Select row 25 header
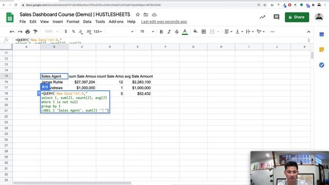329x185 pixels. [6, 134]
